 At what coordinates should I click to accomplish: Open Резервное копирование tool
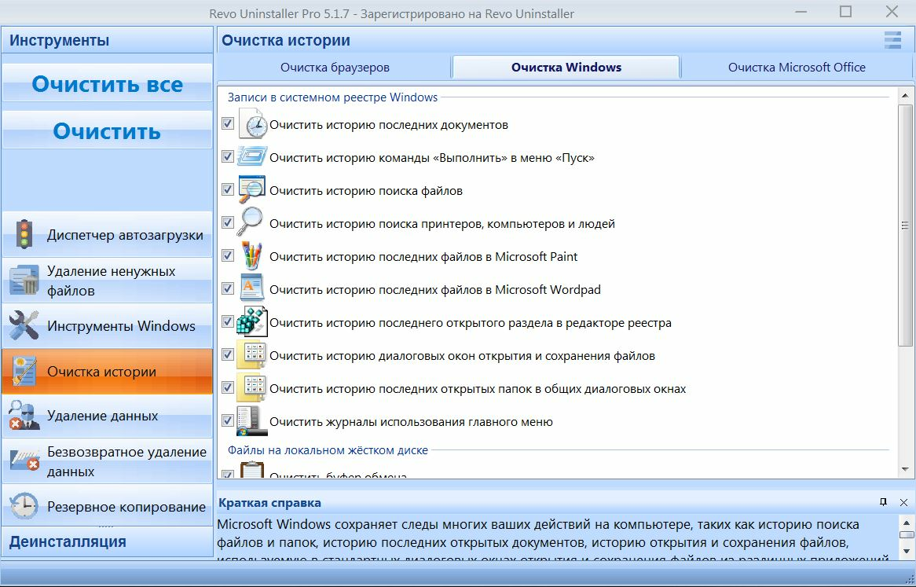coord(108,506)
